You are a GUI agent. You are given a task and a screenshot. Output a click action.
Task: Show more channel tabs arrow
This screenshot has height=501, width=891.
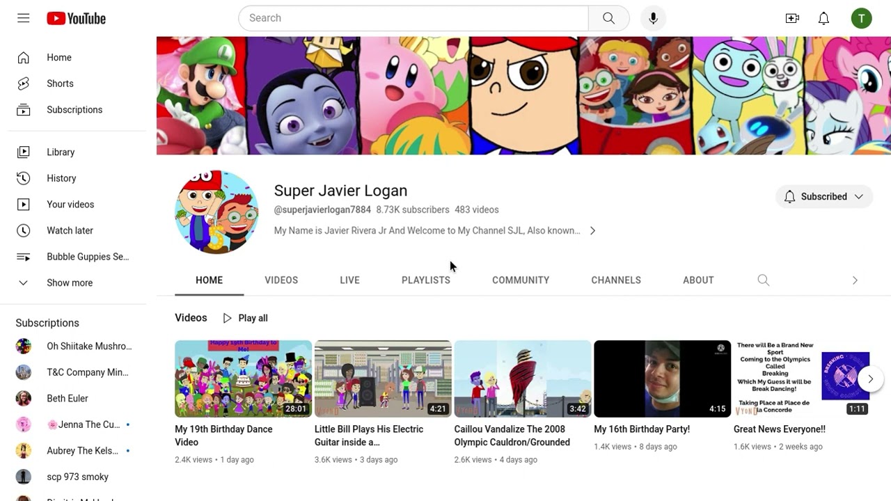[x=855, y=280]
